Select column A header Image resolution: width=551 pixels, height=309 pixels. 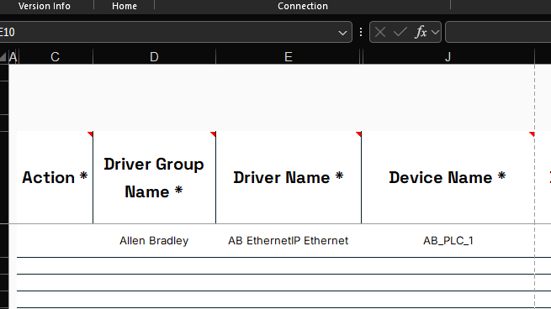point(13,57)
